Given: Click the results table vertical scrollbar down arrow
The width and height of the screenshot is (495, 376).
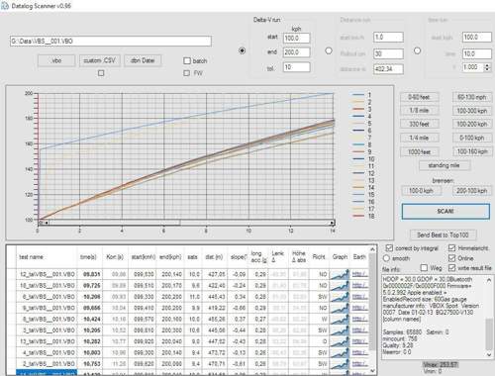Looking at the screenshot, I should [x=372, y=371].
